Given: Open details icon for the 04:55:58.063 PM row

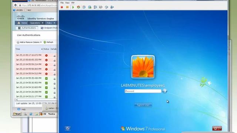Looking at the screenshot, I should pos(54,70).
